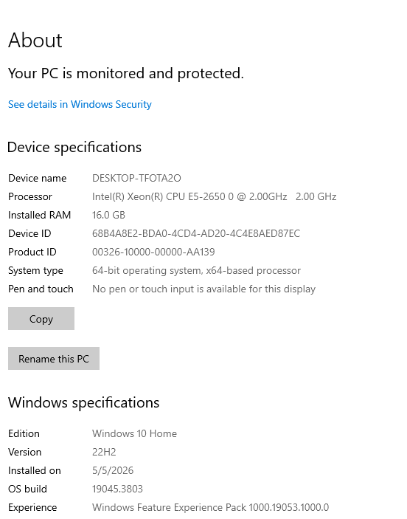This screenshot has height=519, width=407.
Task: Click the Installed RAM 16.0 GB value
Action: coord(108,215)
